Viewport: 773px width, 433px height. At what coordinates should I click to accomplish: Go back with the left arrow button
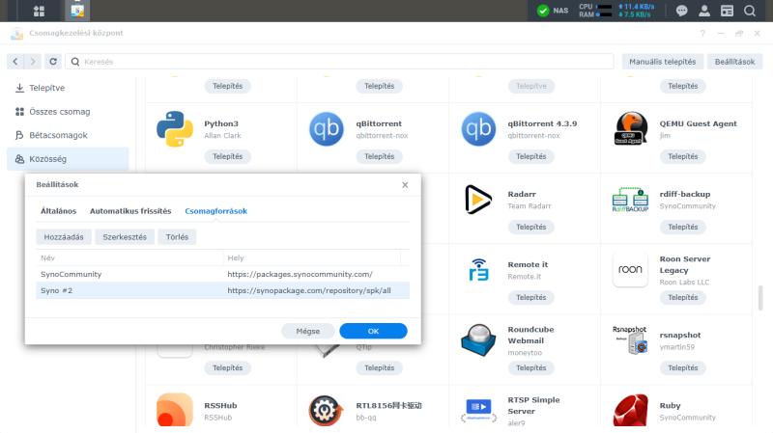click(x=15, y=62)
